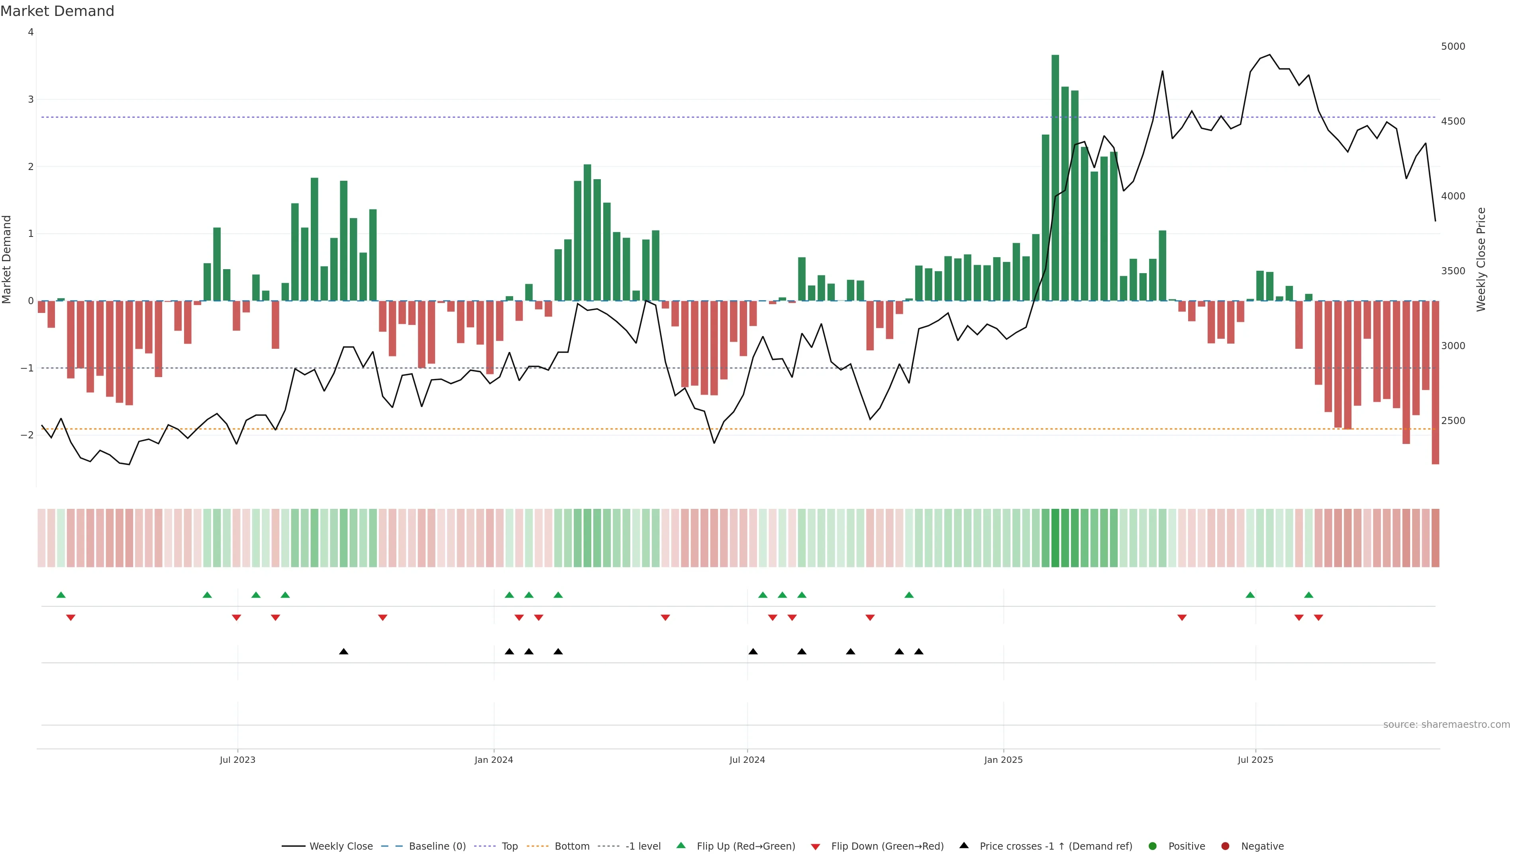Viewport: 1530px width, 860px height.
Task: Click the first green flip-up marker on the left
Action: (61, 595)
